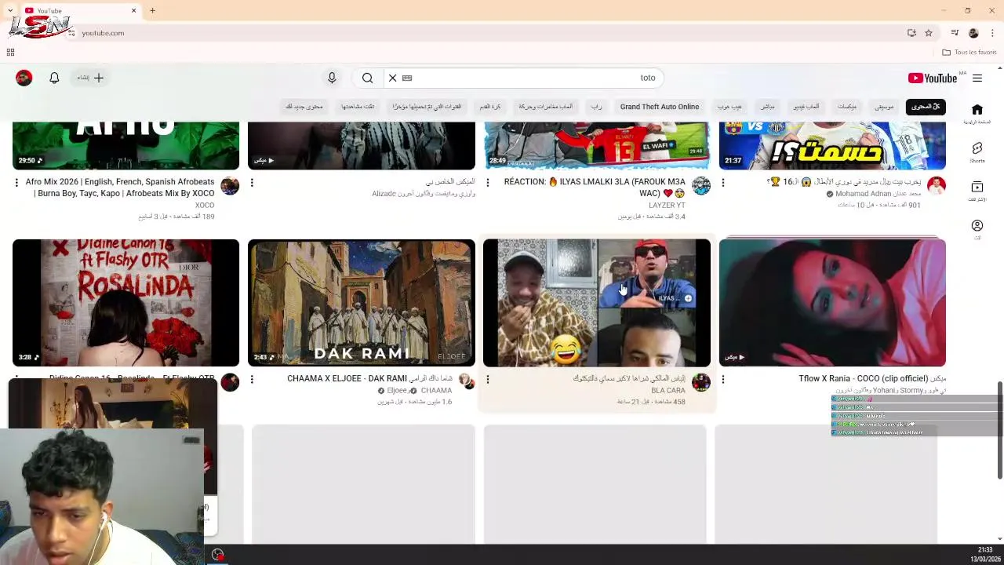The image size is (1004, 565).
Task: Open the YouTube hamburger guide menu
Action: (977, 78)
